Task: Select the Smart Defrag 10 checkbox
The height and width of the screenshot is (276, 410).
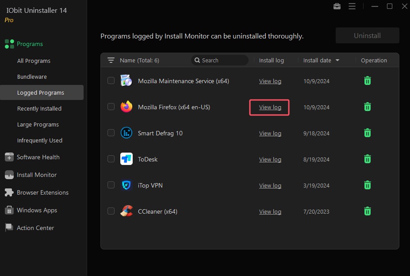Action: coord(111,133)
